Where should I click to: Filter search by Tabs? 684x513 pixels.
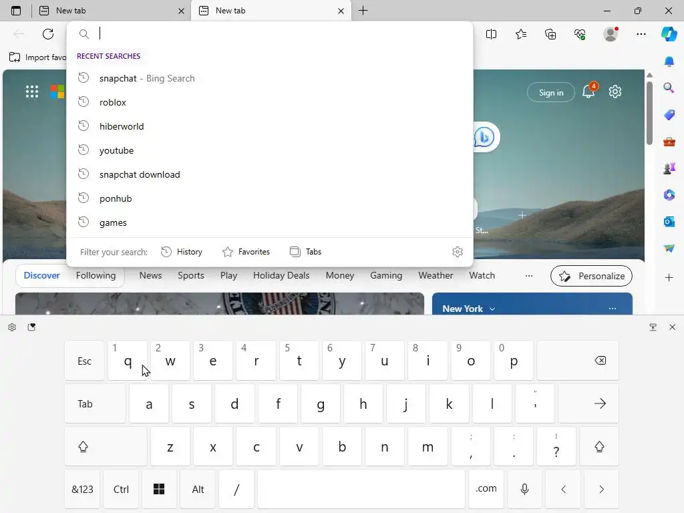(305, 252)
